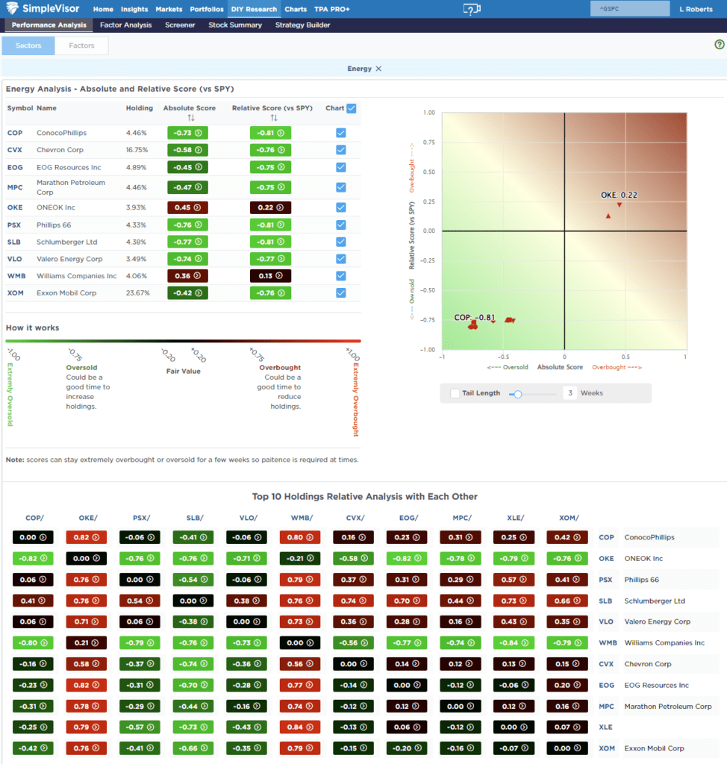
Task: Open COP absolute score -0.73 arrow icon
Action: [199, 133]
